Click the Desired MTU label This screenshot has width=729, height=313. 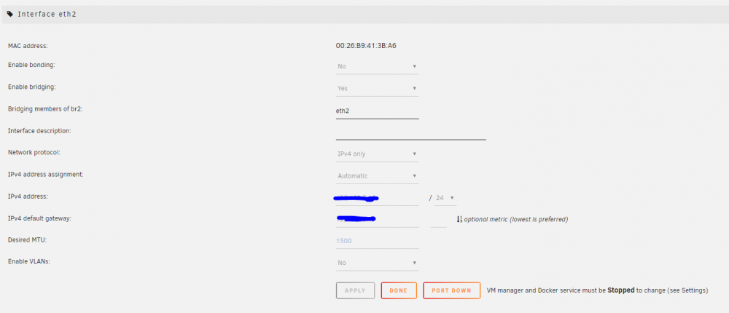(28, 239)
